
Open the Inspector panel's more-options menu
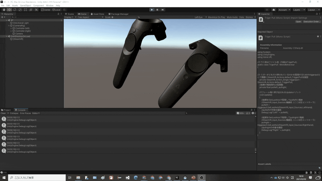pyautogui.click(x=320, y=14)
